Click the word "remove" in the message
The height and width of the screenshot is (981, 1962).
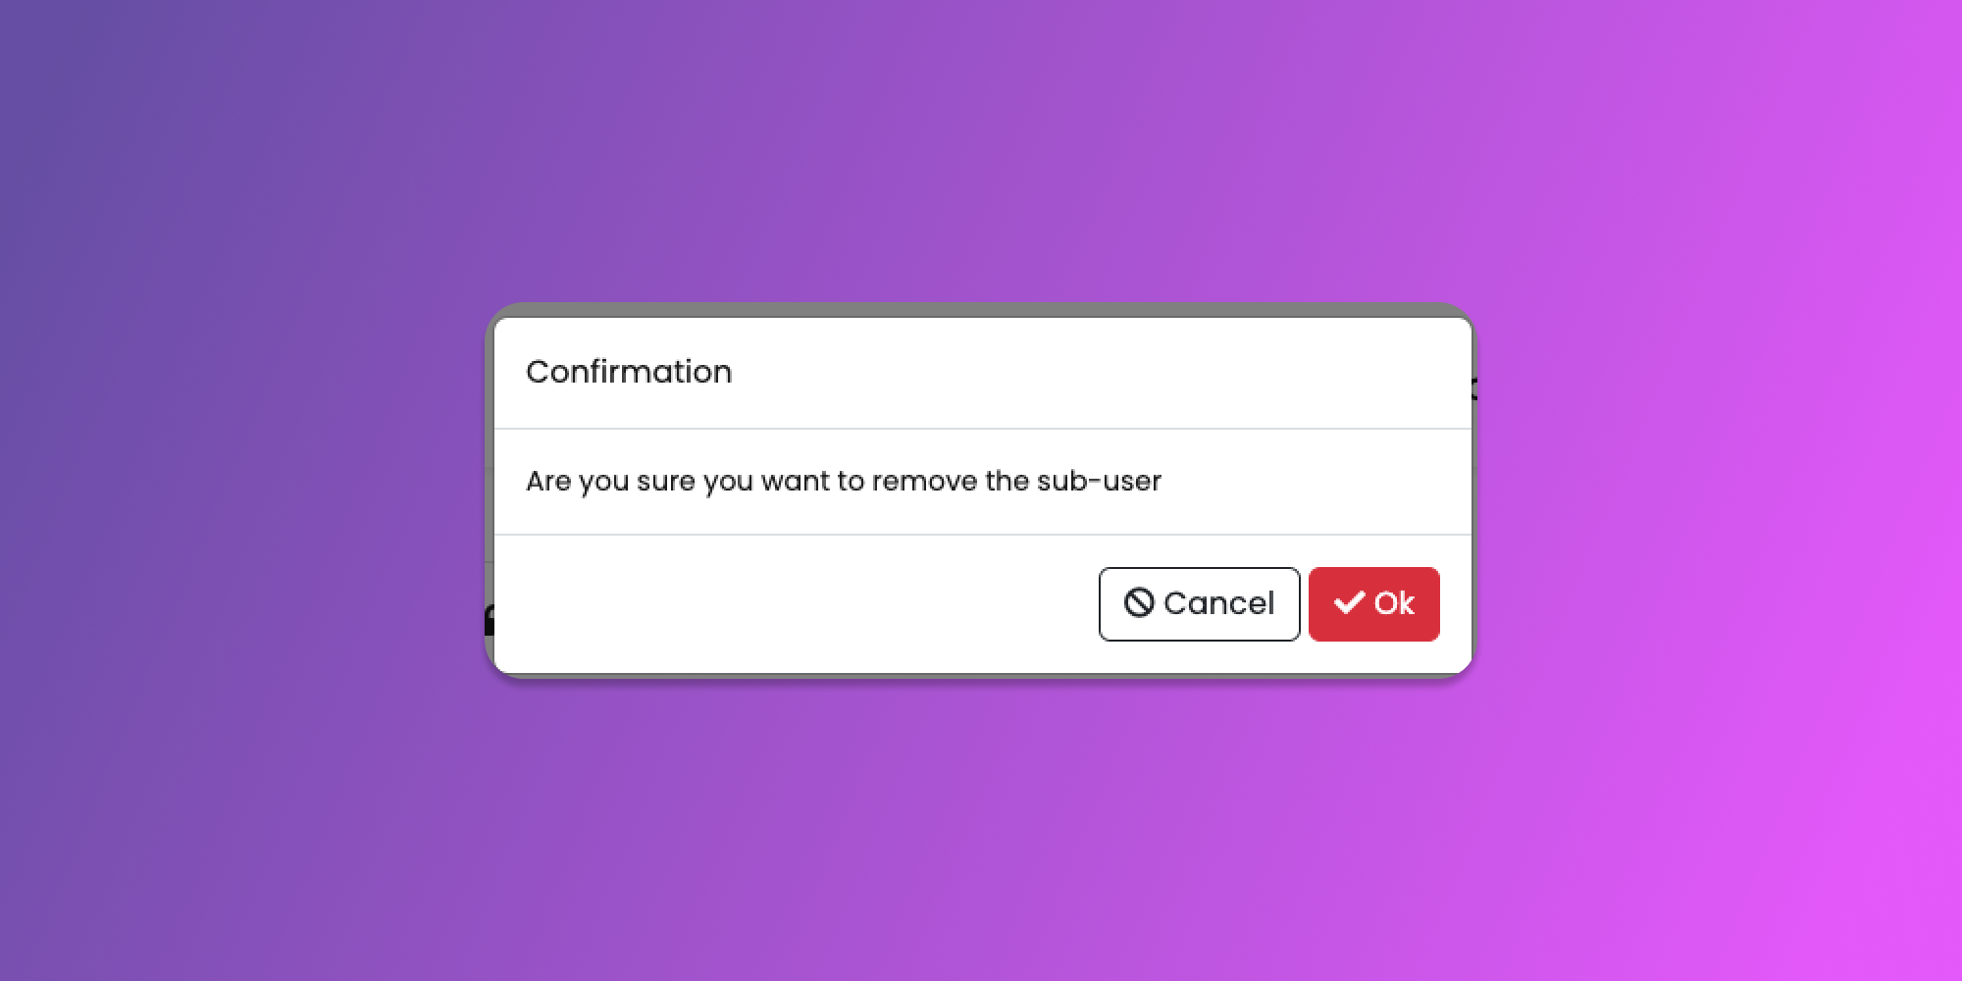click(x=924, y=481)
